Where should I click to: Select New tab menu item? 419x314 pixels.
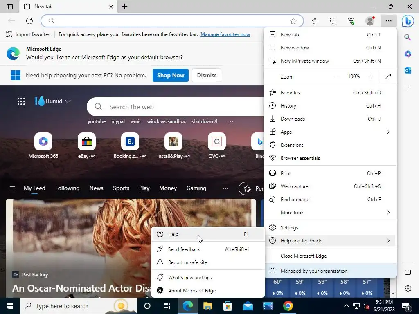coord(330,34)
